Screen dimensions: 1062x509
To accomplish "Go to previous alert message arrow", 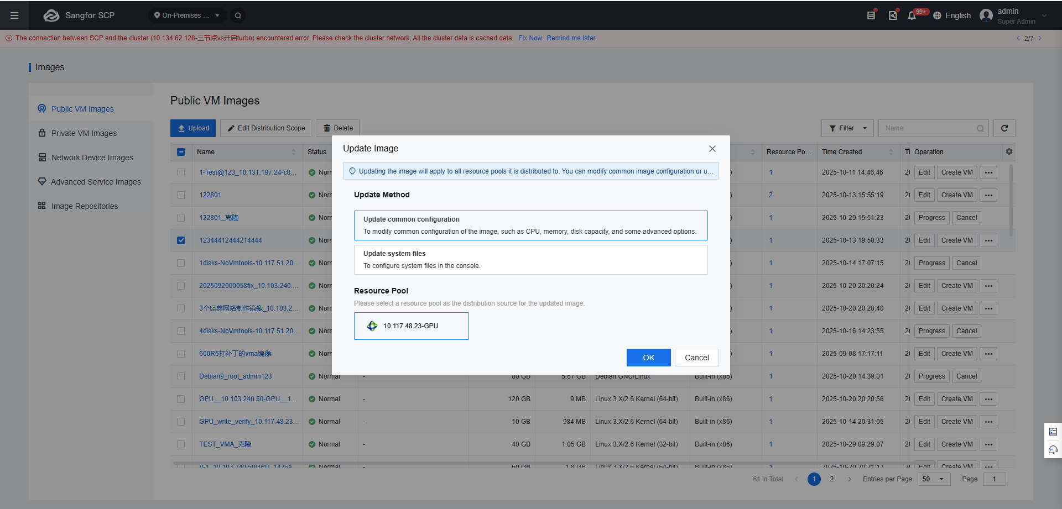I will [1018, 38].
